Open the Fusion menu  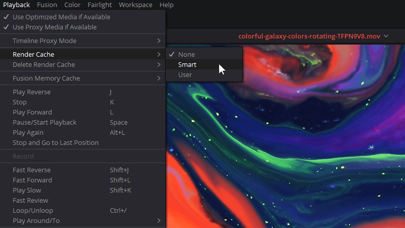[47, 5]
